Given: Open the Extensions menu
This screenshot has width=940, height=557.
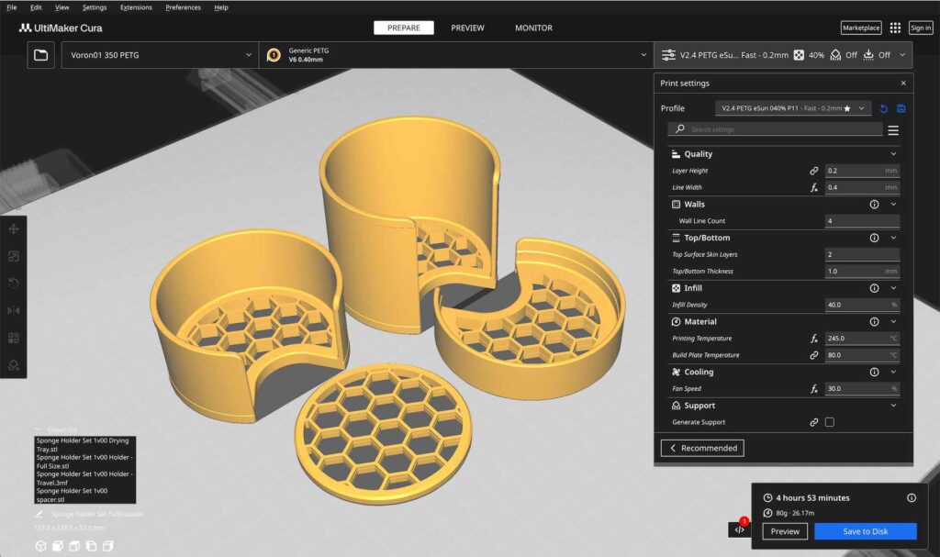Looking at the screenshot, I should pyautogui.click(x=136, y=7).
